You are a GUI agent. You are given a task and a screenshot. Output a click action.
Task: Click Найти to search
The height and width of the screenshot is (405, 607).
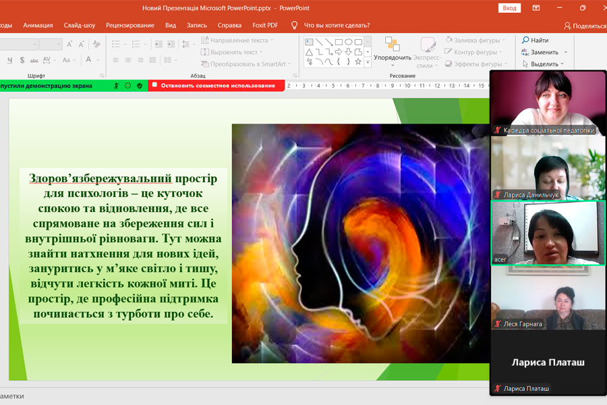point(536,40)
